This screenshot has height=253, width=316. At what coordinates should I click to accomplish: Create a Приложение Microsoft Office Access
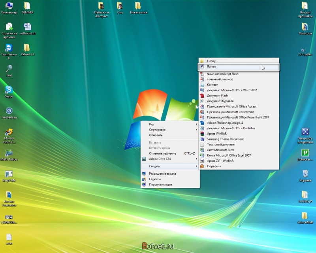point(239,106)
